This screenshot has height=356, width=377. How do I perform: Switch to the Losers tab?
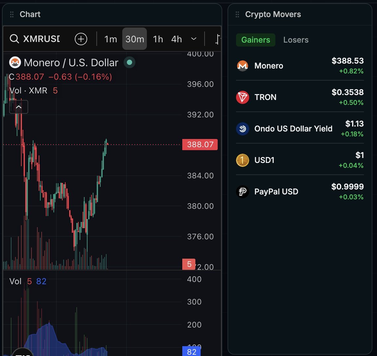tap(296, 40)
